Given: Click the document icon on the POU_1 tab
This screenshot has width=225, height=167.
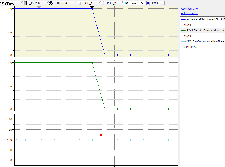Looking at the screenshot, I should click(79, 3).
